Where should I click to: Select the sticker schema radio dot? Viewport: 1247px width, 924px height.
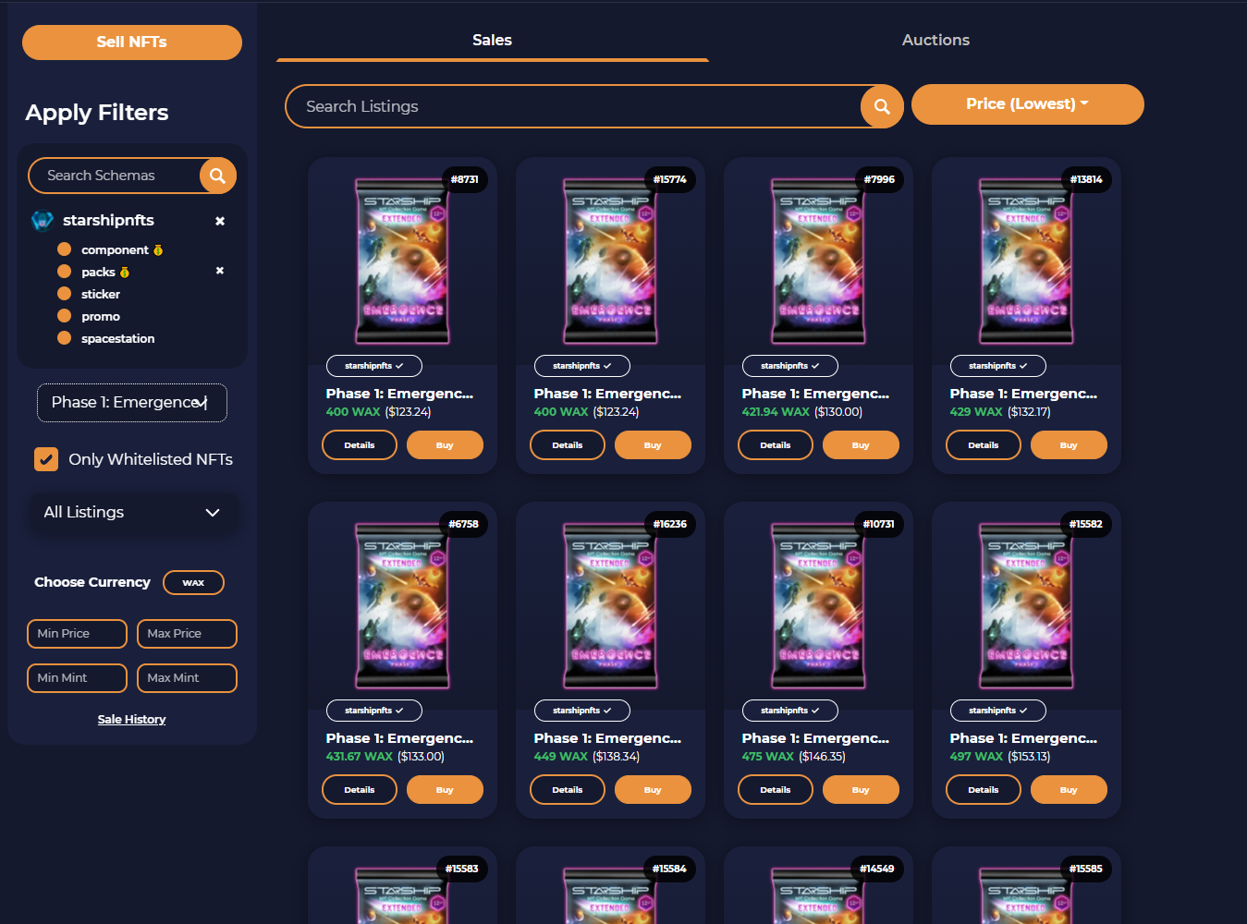[65, 294]
